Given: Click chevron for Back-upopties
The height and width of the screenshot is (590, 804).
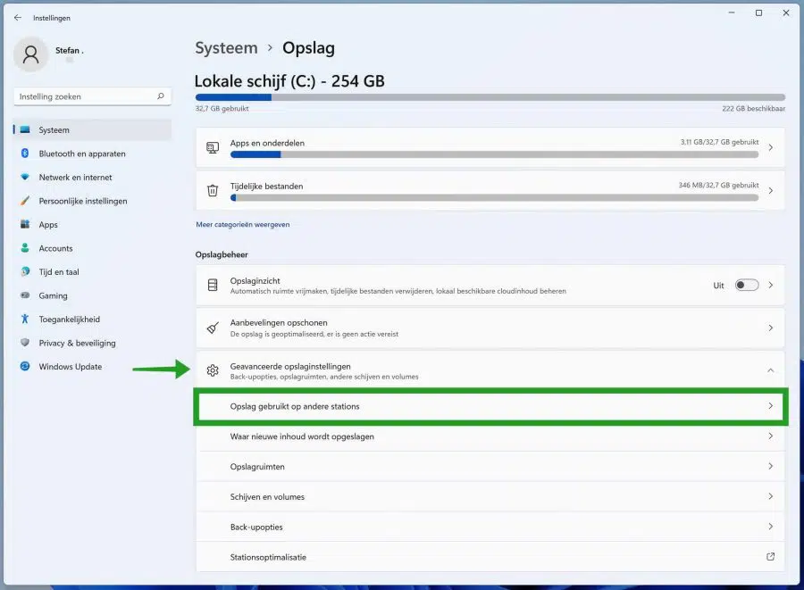Looking at the screenshot, I should click(x=771, y=527).
